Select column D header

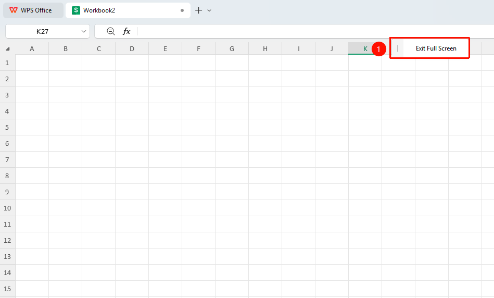coord(132,48)
